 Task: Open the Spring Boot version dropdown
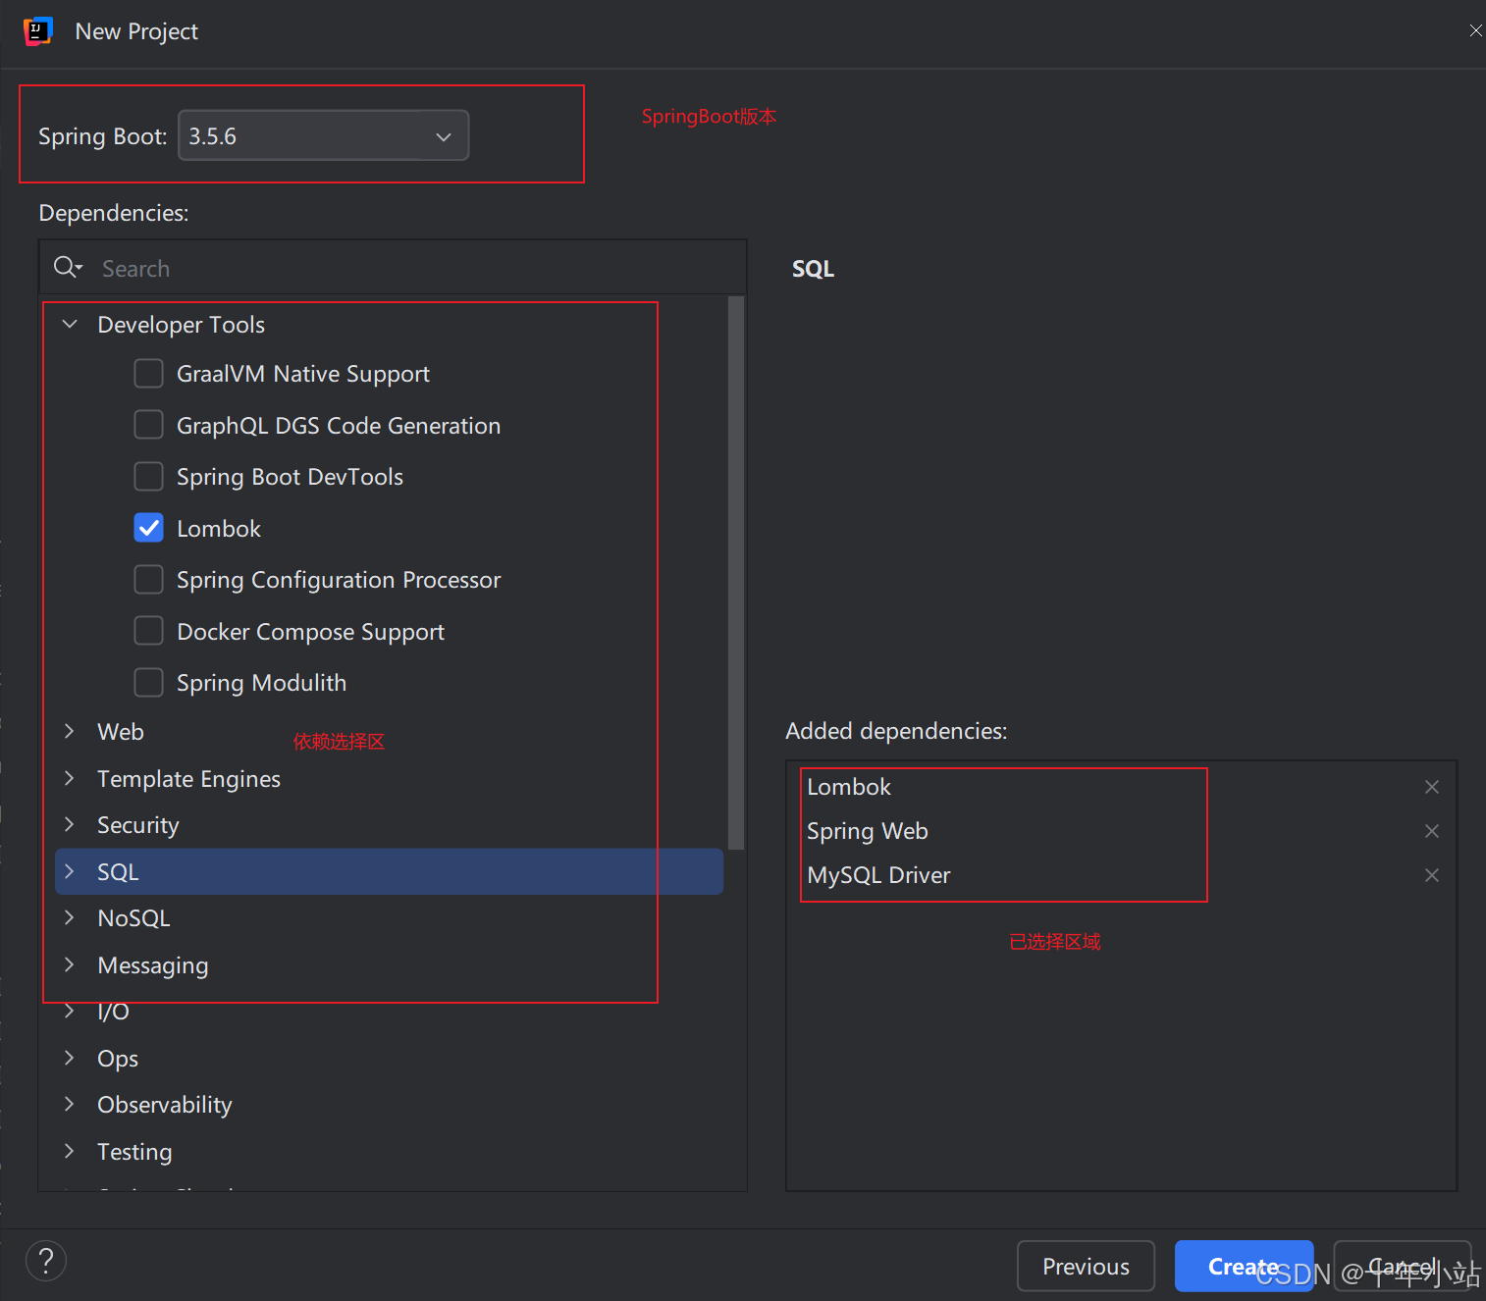pyautogui.click(x=324, y=135)
